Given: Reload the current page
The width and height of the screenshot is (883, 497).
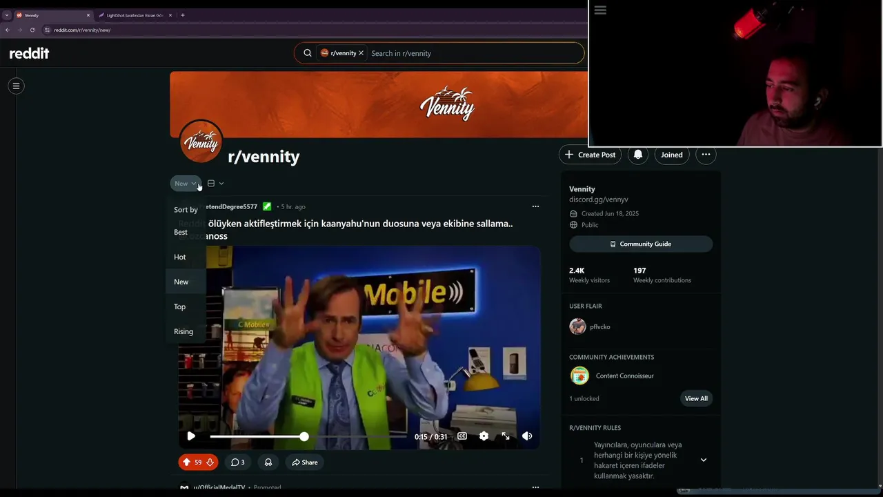Looking at the screenshot, I should pyautogui.click(x=32, y=30).
